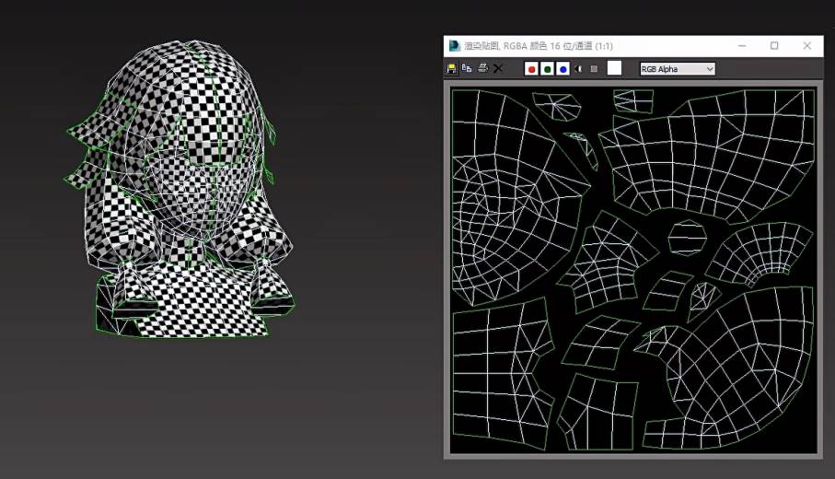Screen dimensions: 835x479
Task: Show the alpha channel half-circle icon
Action: point(579,68)
